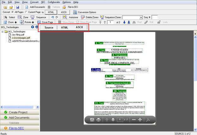Activate the Zone drawing tool
The height and width of the screenshot is (135, 197).
point(23,17)
